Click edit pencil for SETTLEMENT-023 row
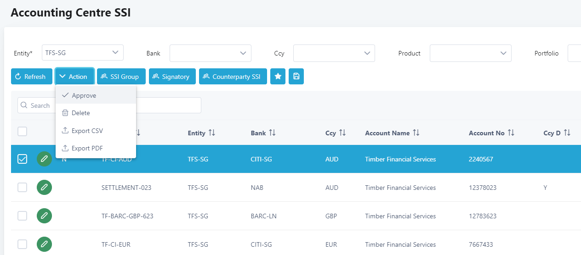581x255 pixels. pos(44,188)
